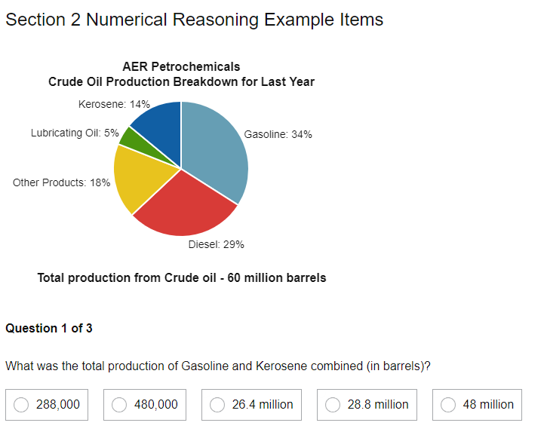544x435 pixels.
Task: Click the Section 2 Numerical Reasoning heading
Action: 194,20
